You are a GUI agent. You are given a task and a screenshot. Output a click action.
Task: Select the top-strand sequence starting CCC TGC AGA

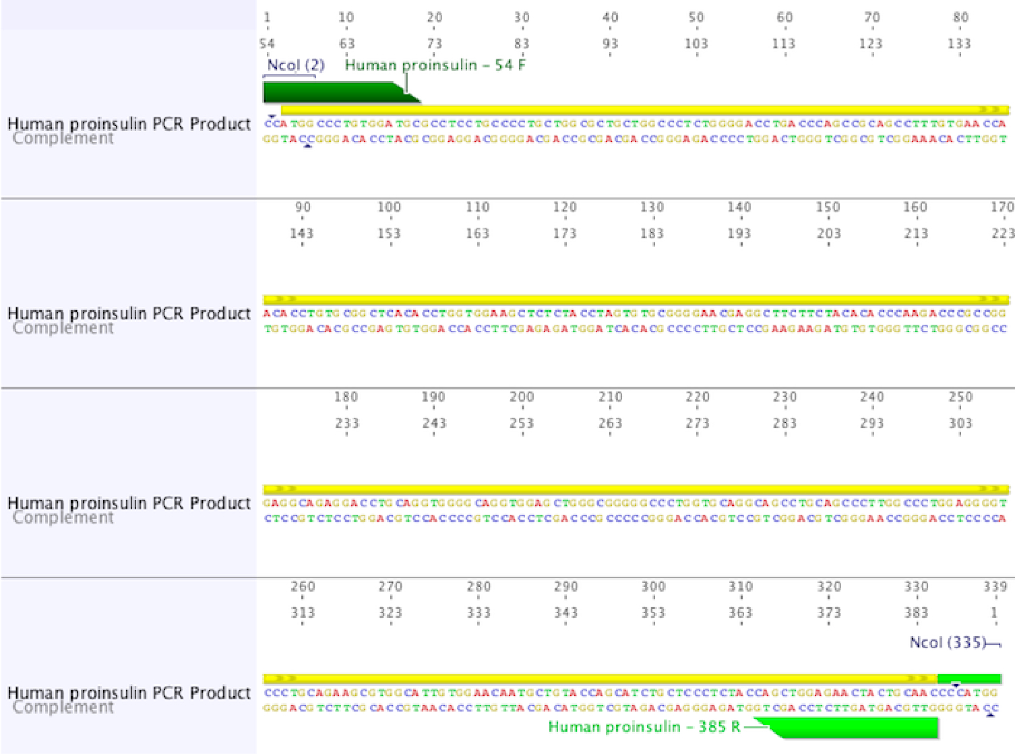coord(631,693)
